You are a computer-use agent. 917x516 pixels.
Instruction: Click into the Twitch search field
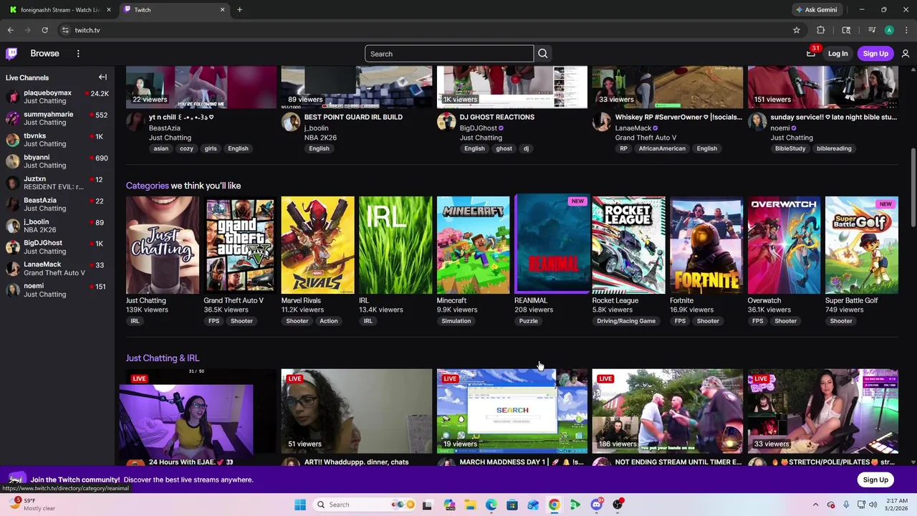[x=449, y=54]
